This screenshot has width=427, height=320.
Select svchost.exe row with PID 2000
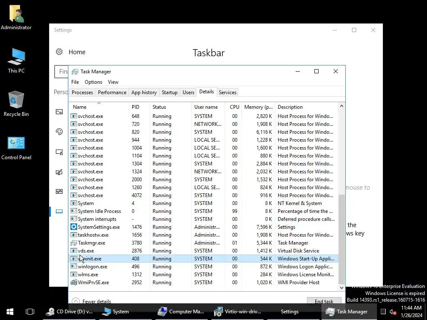203,180
